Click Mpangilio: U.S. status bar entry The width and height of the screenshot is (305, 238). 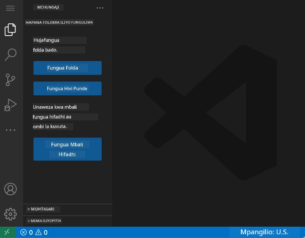tap(264, 232)
